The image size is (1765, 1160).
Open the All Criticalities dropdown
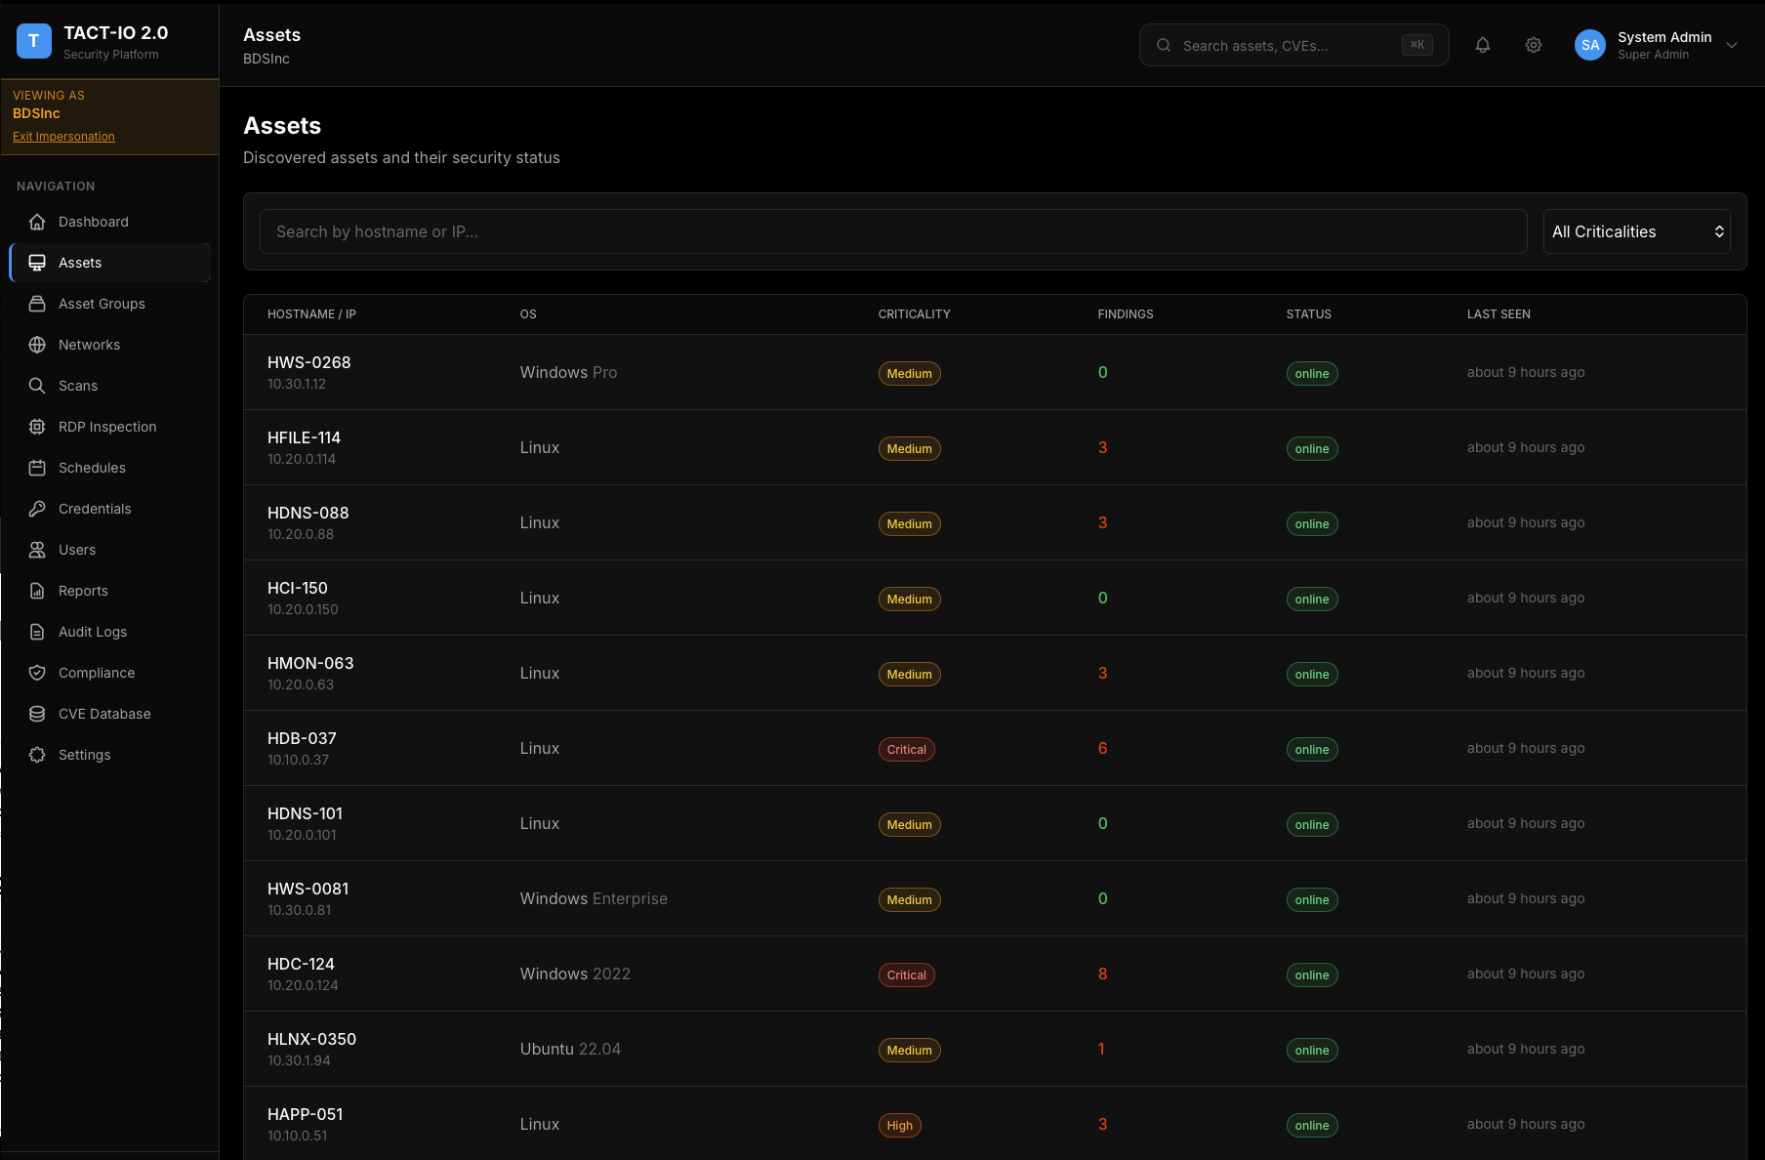point(1636,231)
